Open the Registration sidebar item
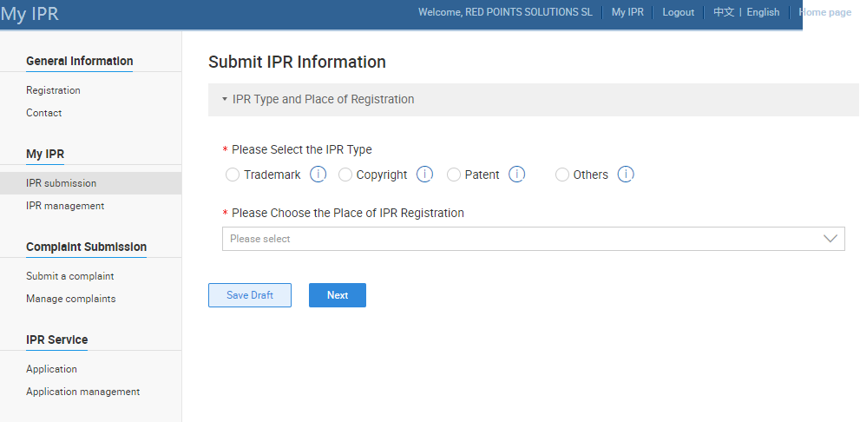Screen dimensions: 860x422 tap(53, 90)
